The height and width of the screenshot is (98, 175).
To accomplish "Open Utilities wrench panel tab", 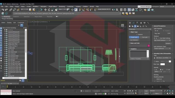I will [148, 23].
